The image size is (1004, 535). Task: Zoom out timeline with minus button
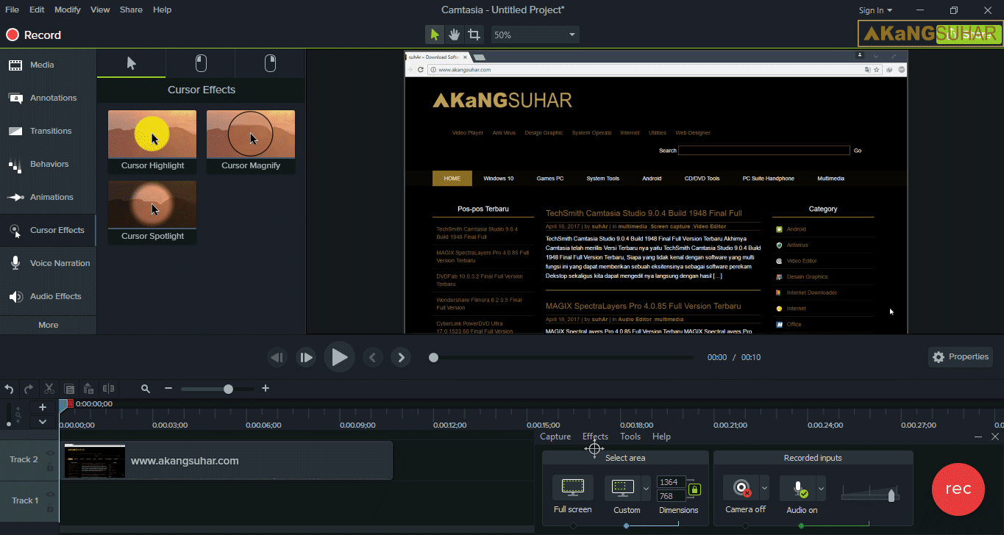click(x=168, y=389)
